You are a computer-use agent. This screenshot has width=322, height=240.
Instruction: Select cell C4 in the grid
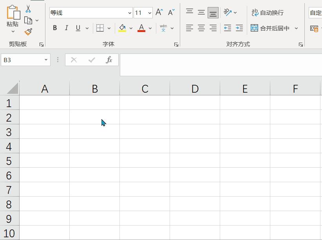point(145,146)
